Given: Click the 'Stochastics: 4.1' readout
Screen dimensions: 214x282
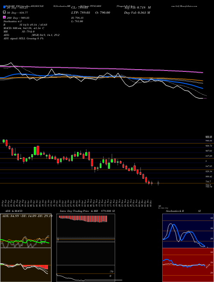Looking at the screenshot, I should 12,21.
